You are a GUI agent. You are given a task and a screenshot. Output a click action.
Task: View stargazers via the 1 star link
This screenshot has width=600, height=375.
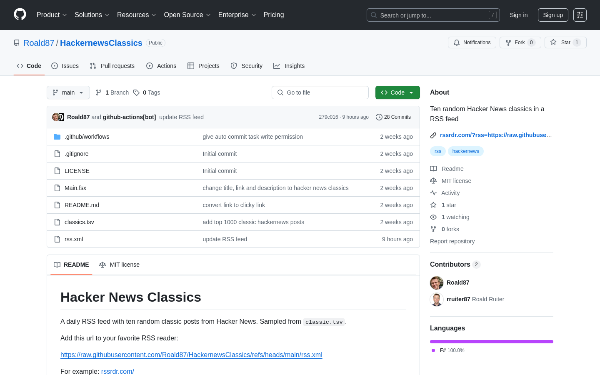click(443, 205)
